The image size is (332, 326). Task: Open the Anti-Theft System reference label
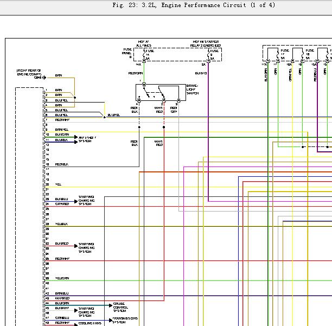(x=87, y=139)
